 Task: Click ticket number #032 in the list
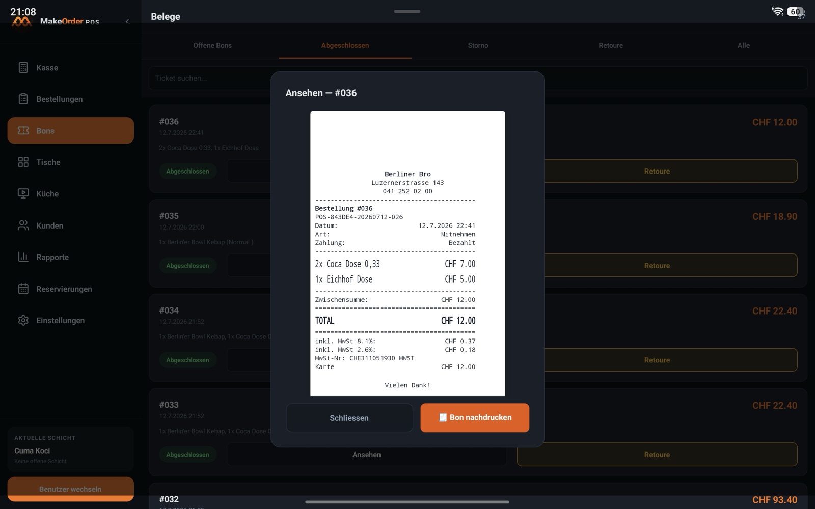point(169,499)
